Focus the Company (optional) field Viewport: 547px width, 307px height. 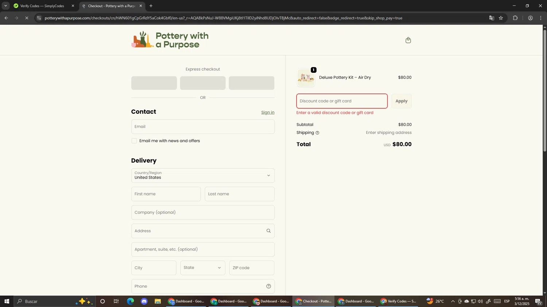[x=203, y=212]
